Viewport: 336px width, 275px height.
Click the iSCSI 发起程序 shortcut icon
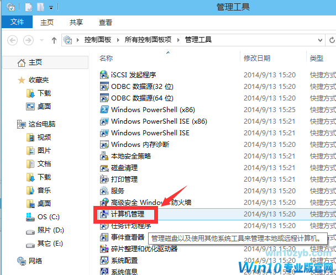click(104, 75)
